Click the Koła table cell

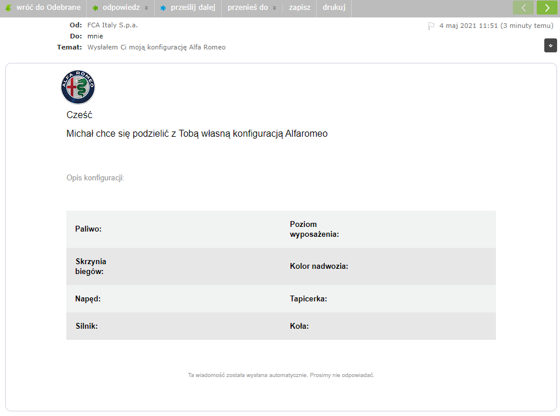(389, 326)
